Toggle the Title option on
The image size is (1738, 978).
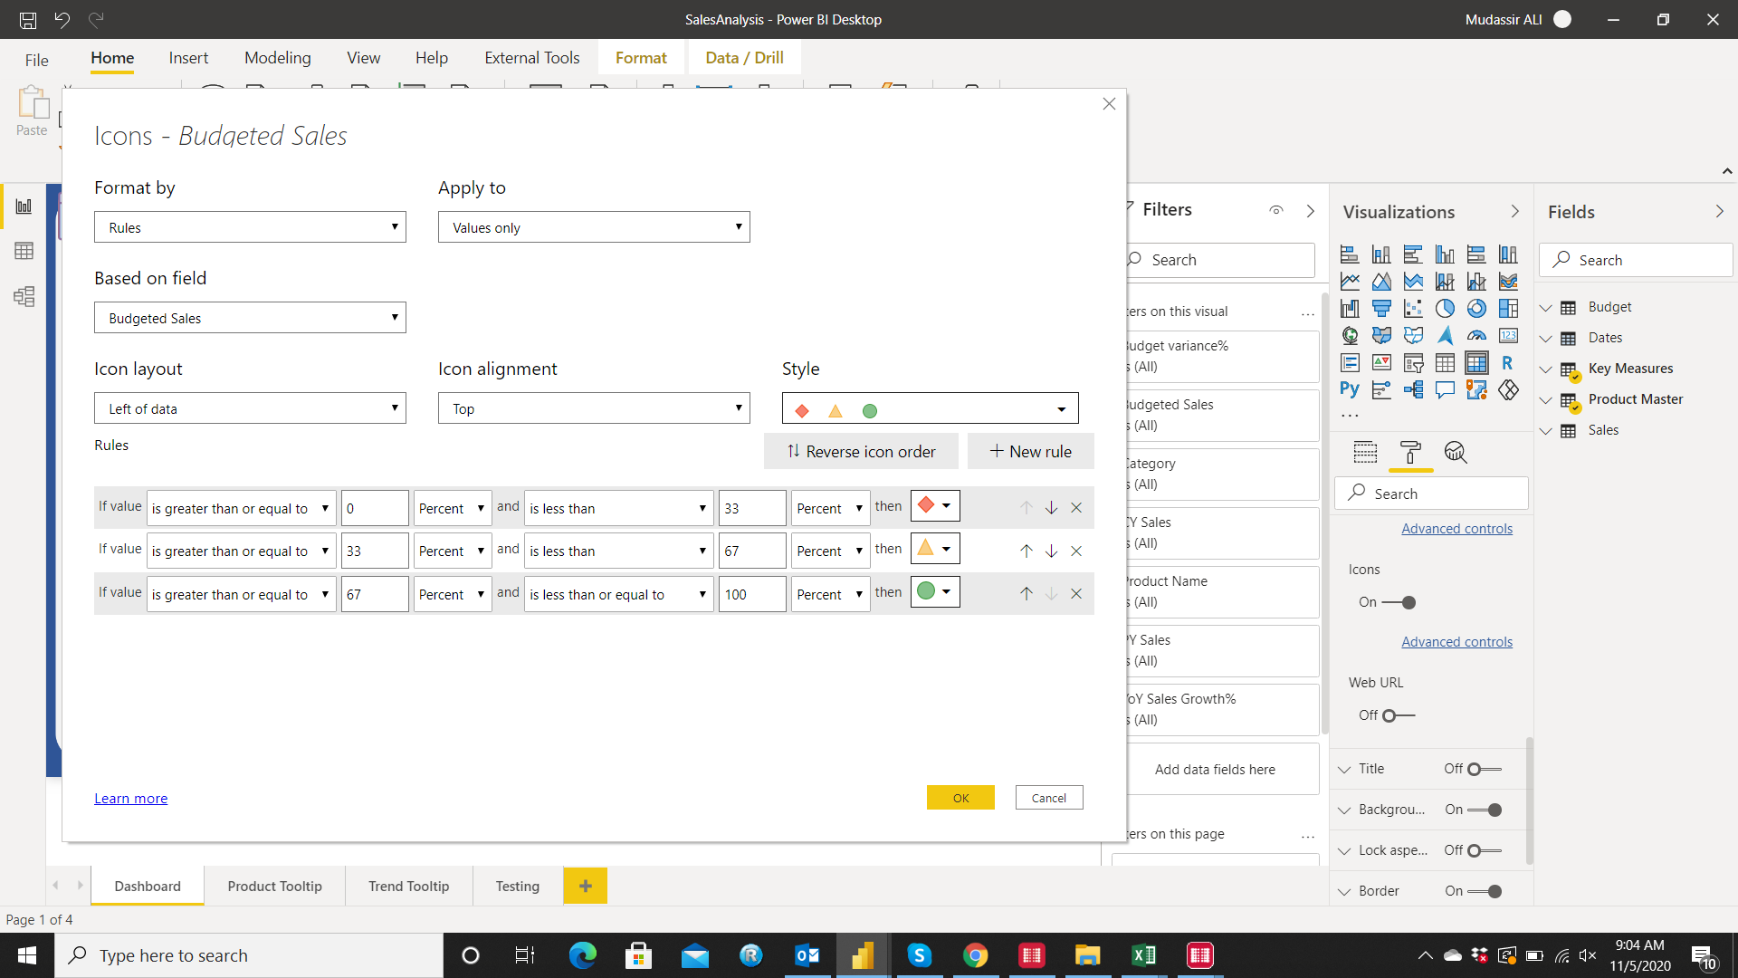(1484, 769)
